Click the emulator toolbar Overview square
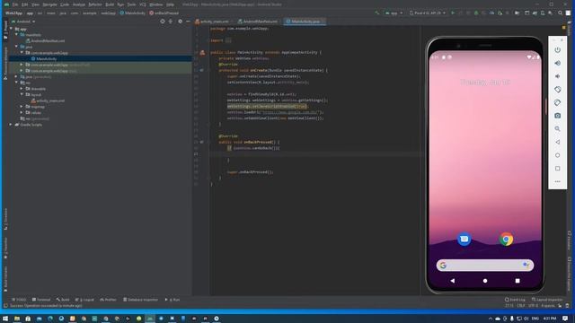The width and height of the screenshot is (575, 323). pyautogui.click(x=557, y=169)
